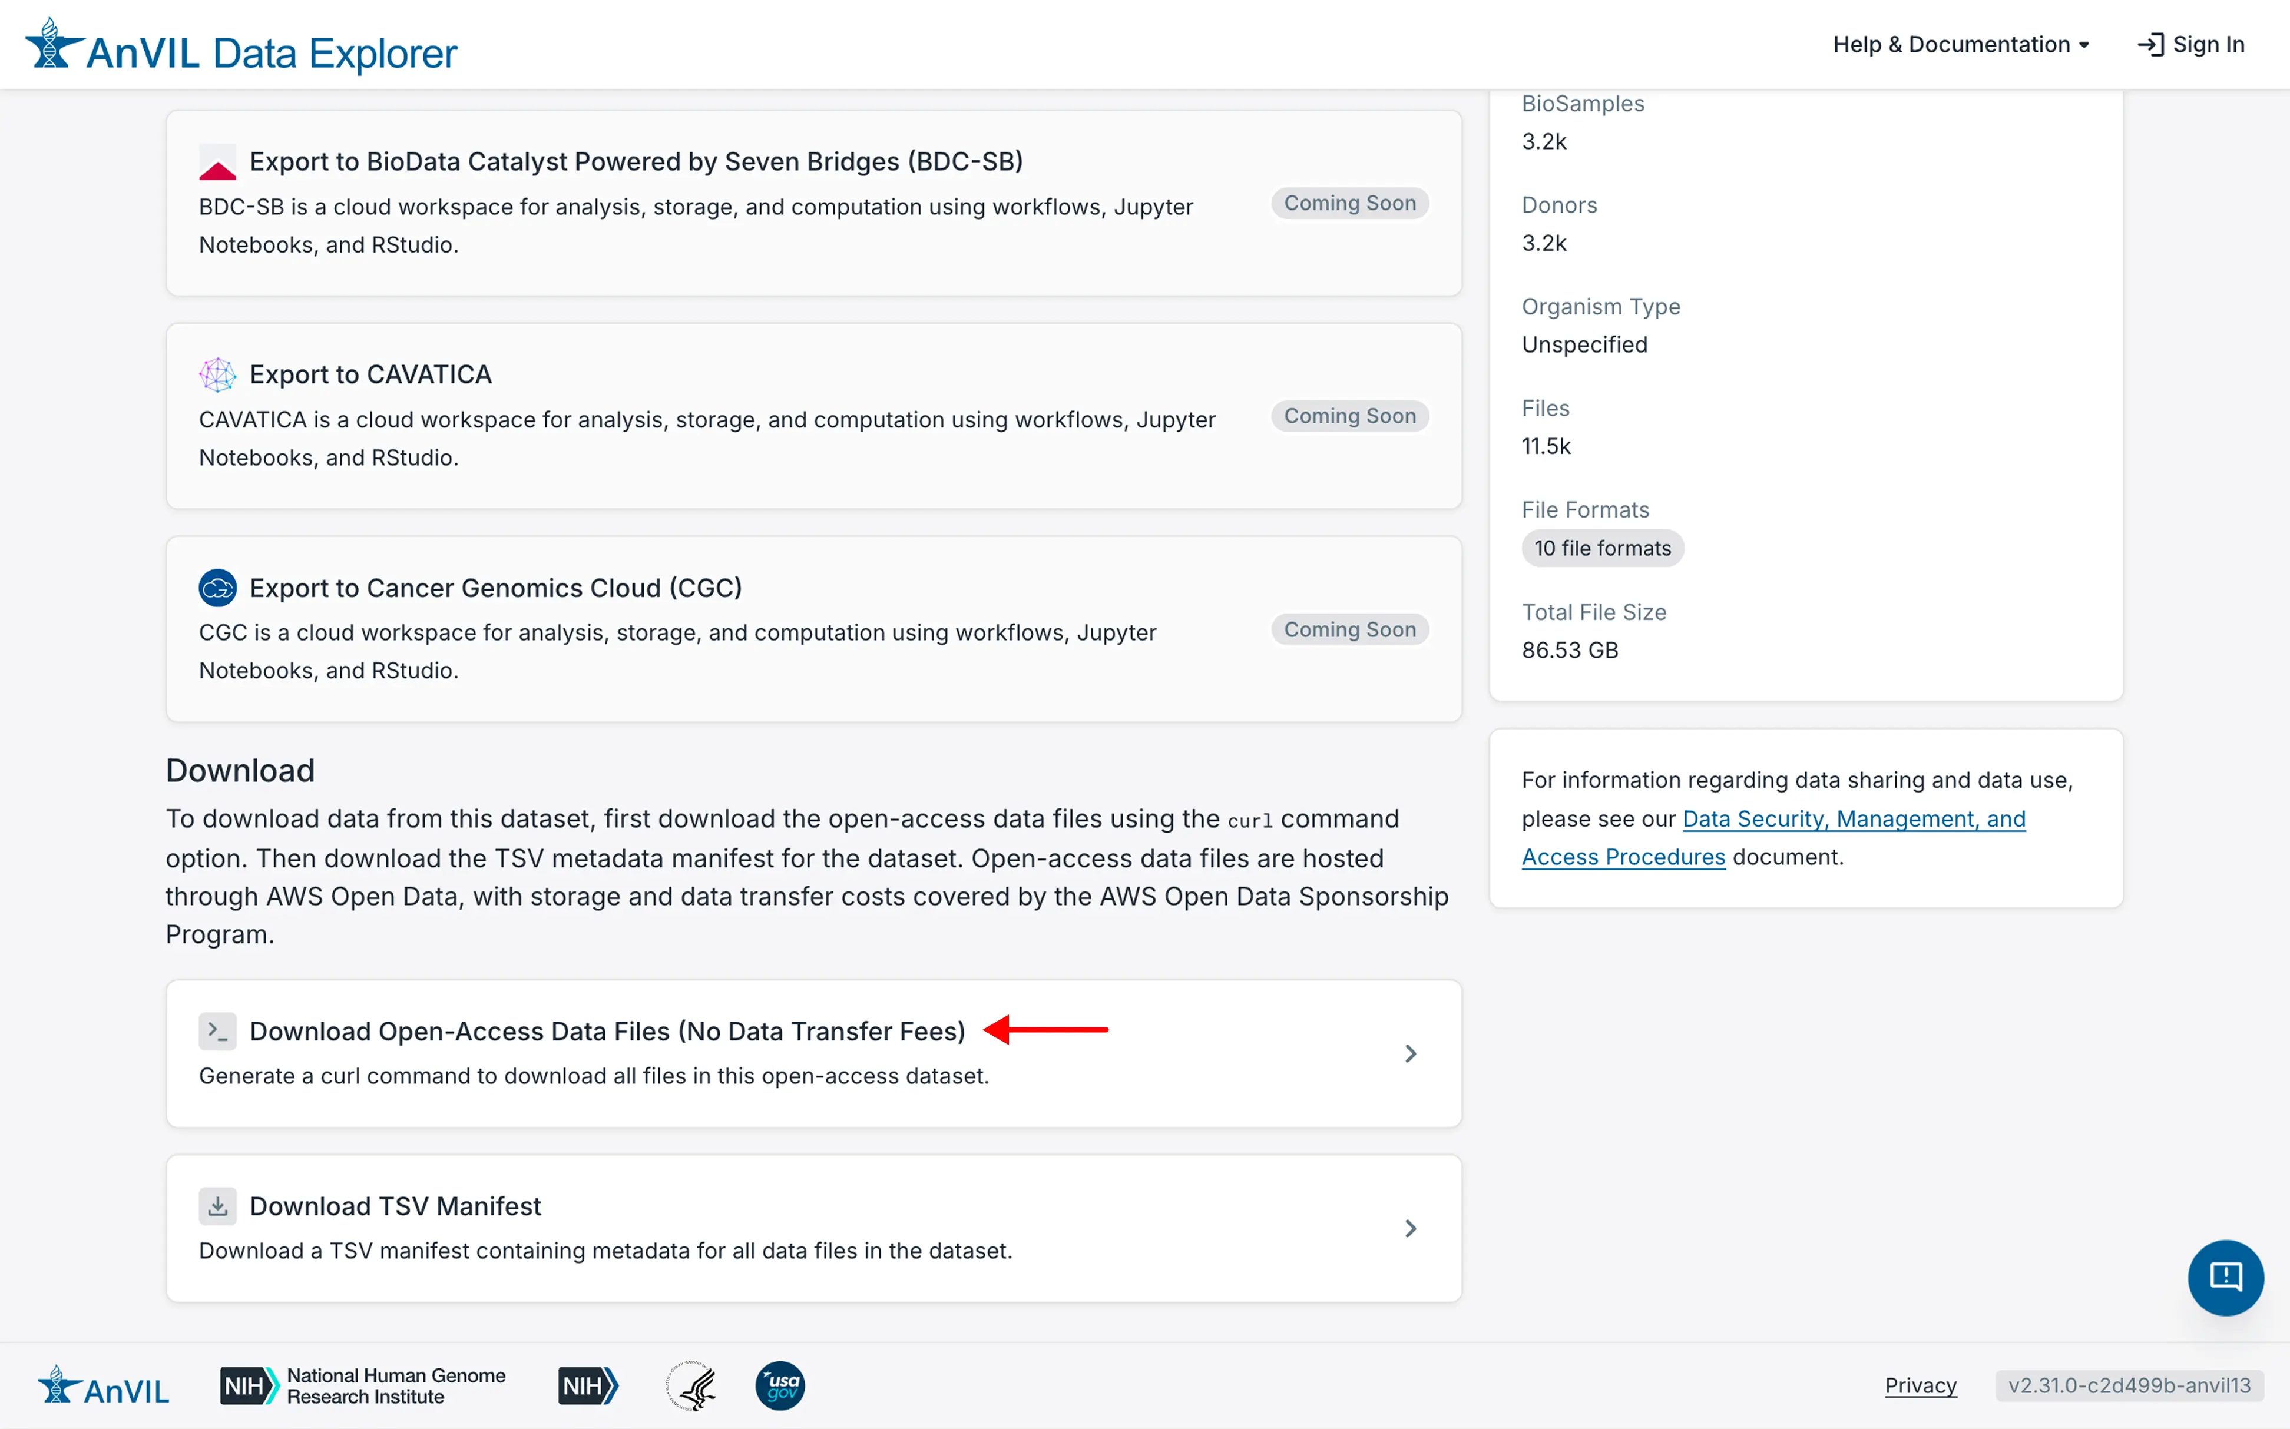Expand the Download Open-Access Data Files chevron
This screenshot has width=2290, height=1429.
click(1409, 1053)
